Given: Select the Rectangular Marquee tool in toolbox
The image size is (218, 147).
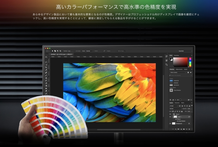Looking at the screenshot, I should coord(46,59).
